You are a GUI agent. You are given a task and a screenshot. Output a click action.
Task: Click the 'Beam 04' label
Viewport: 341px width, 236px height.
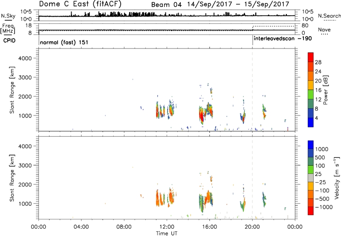tap(166, 5)
